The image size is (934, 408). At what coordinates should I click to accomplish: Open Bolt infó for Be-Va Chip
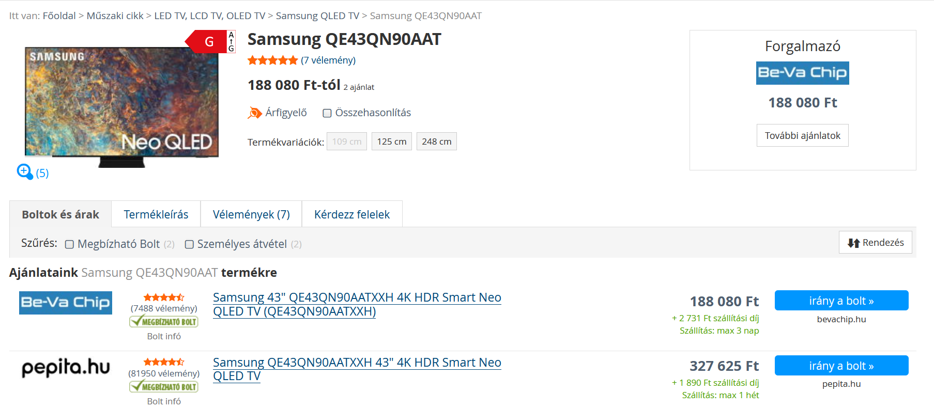164,336
